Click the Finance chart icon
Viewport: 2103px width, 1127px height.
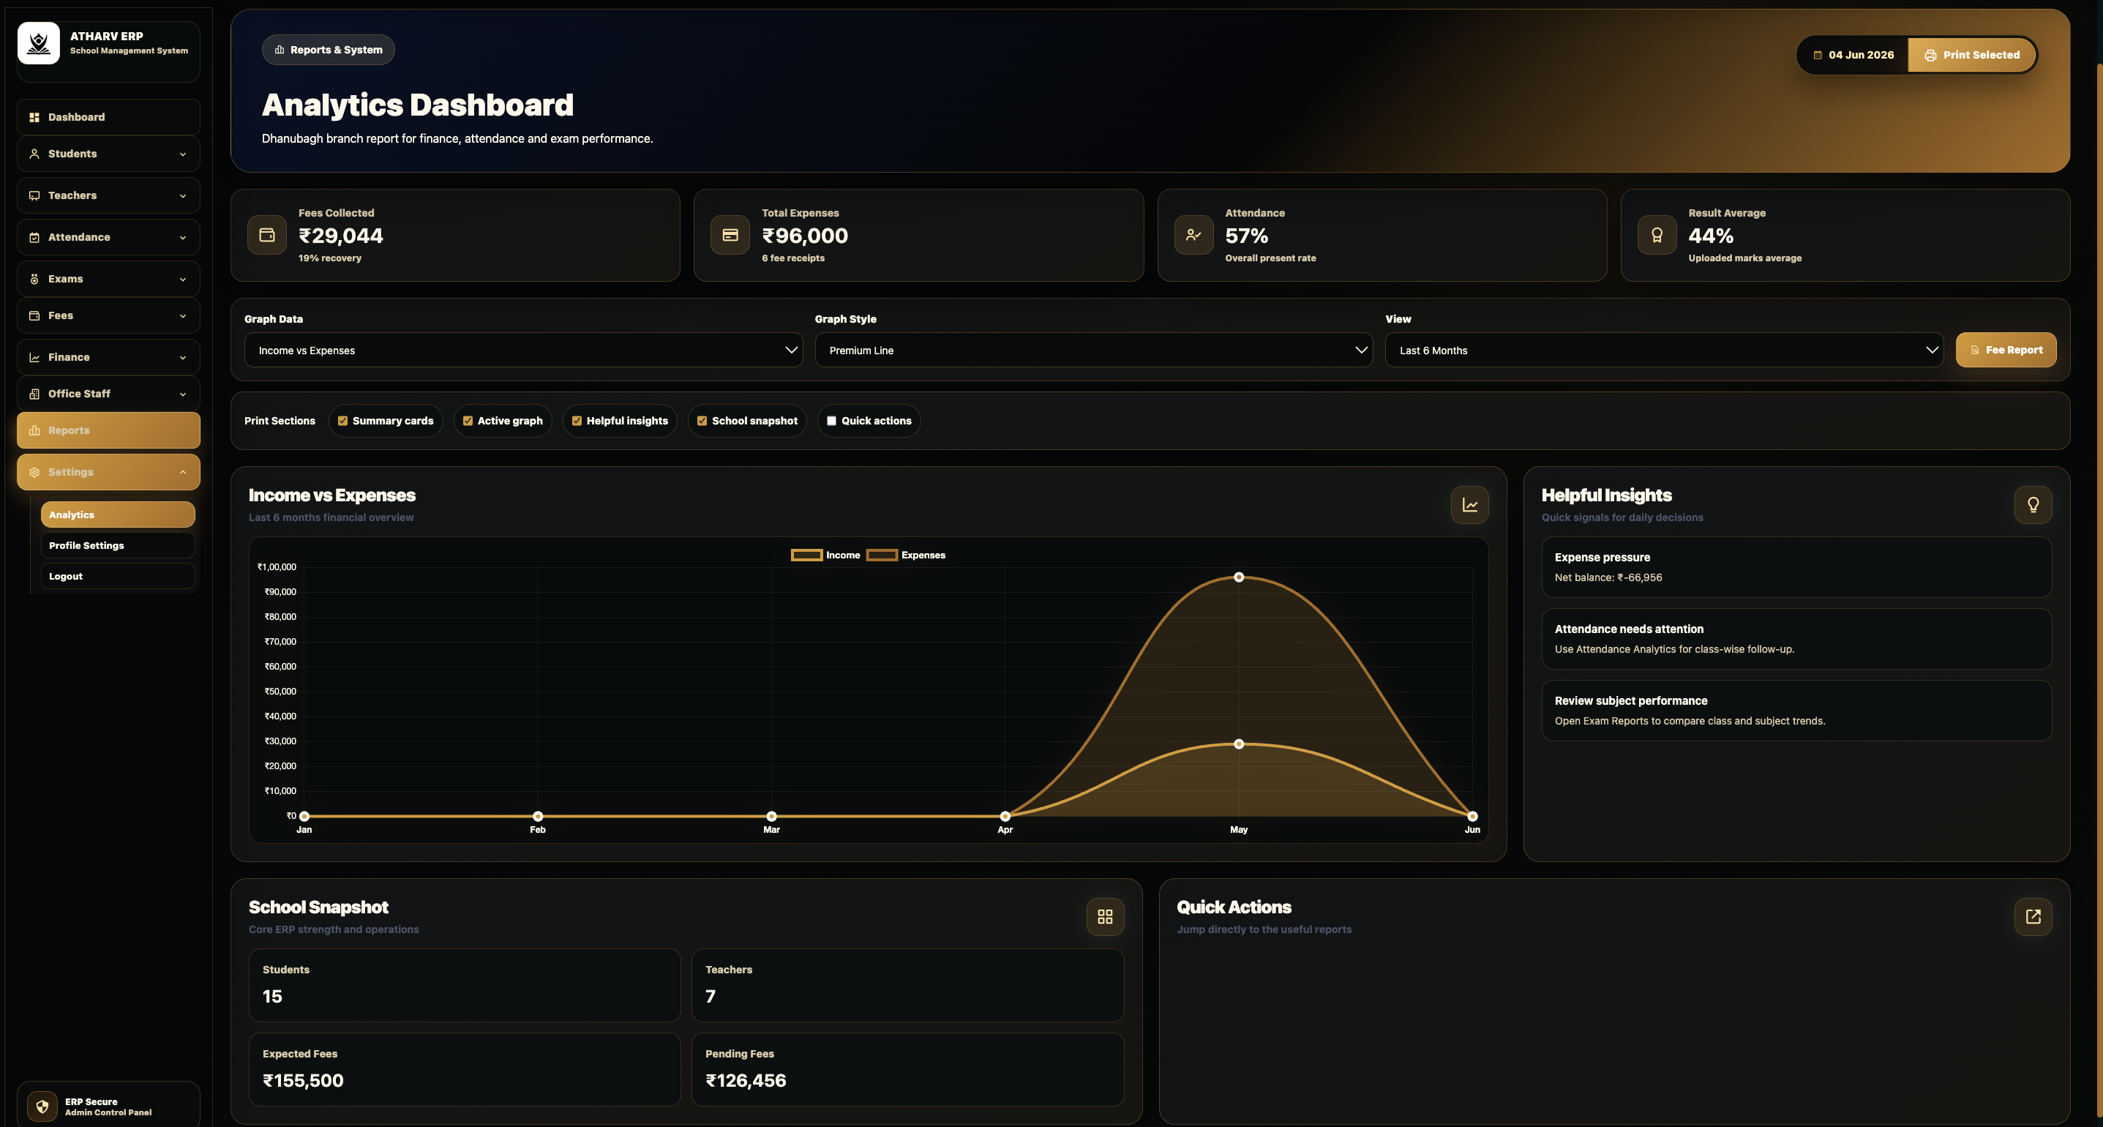(x=34, y=358)
